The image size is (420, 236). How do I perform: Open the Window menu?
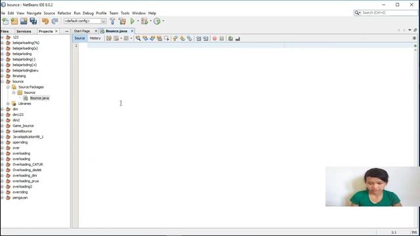click(138, 13)
